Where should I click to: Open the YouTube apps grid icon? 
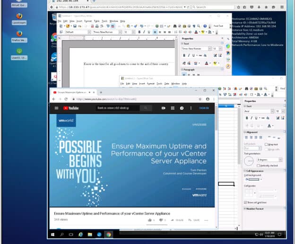[173, 108]
